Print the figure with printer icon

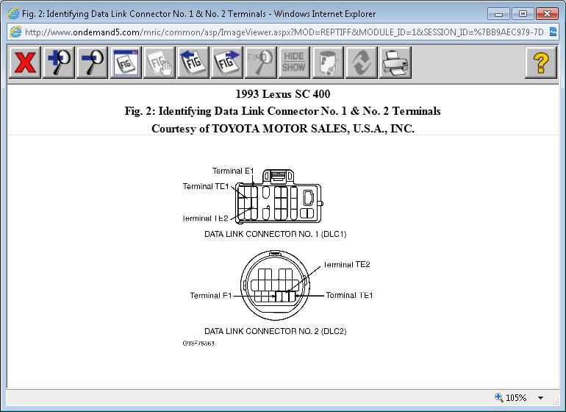tap(395, 63)
